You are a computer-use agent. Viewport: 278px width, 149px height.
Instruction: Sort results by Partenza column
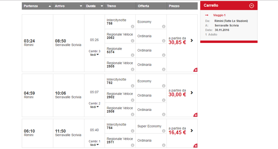[37, 6]
